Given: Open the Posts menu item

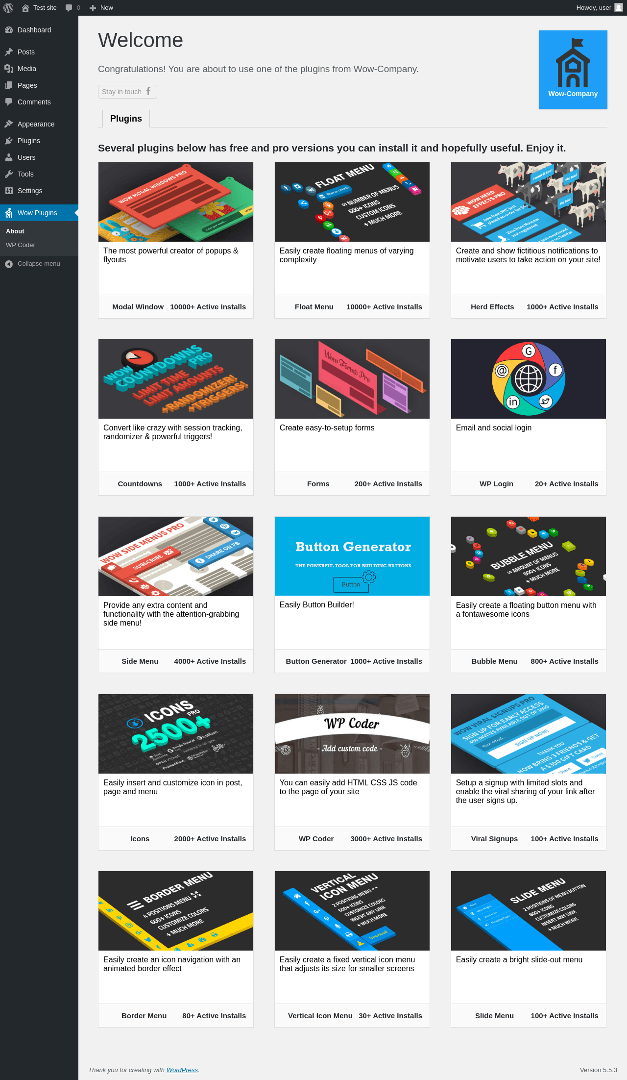Looking at the screenshot, I should click(39, 52).
